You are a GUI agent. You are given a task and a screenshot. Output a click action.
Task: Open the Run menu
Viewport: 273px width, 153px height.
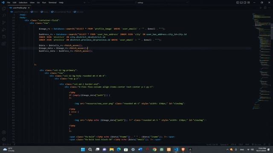(44, 3)
